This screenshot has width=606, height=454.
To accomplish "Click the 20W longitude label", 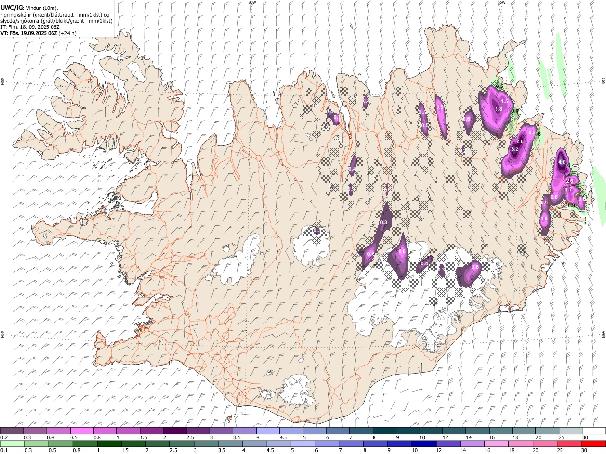I will point(252,2).
